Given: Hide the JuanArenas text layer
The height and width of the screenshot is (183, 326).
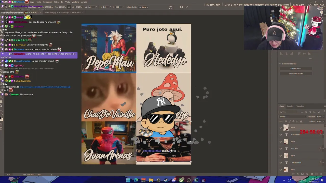Looking at the screenshot, I should coord(281,135).
